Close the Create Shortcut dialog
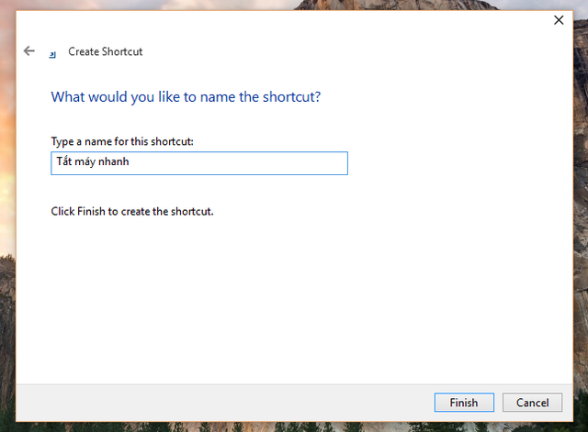This screenshot has height=432, width=588. pyautogui.click(x=559, y=20)
